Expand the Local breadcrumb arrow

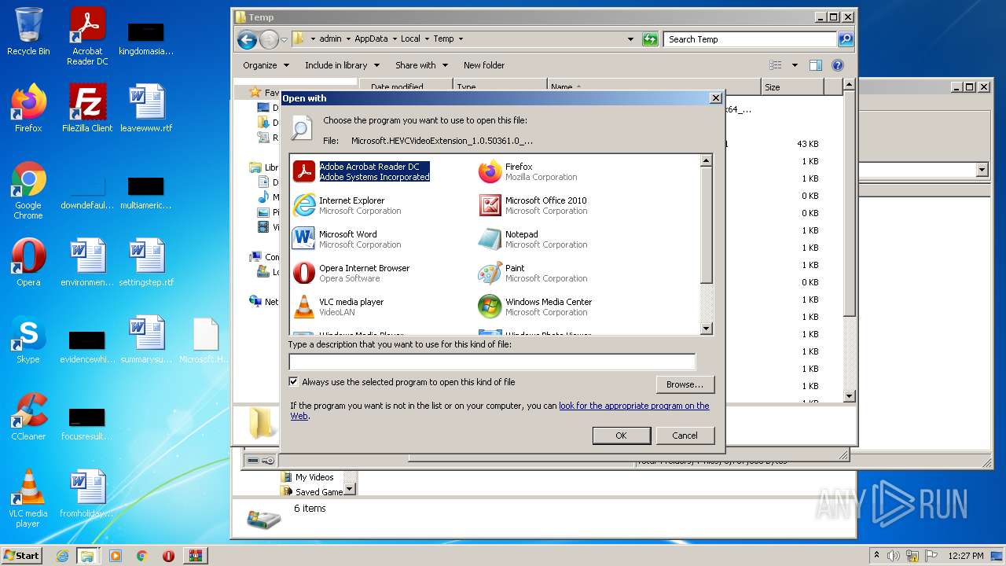pos(428,39)
